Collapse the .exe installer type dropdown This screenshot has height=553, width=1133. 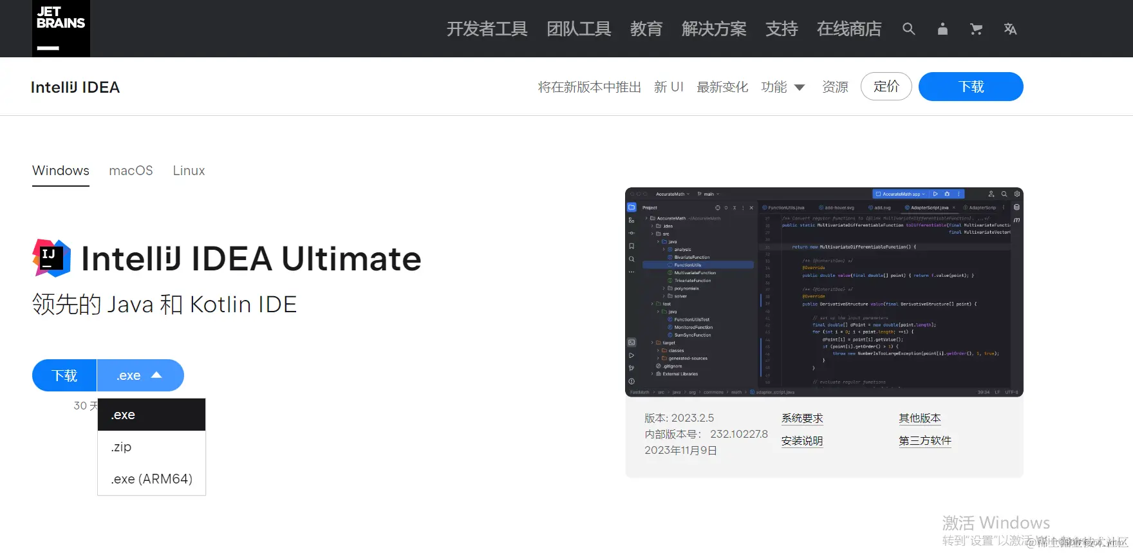click(140, 375)
